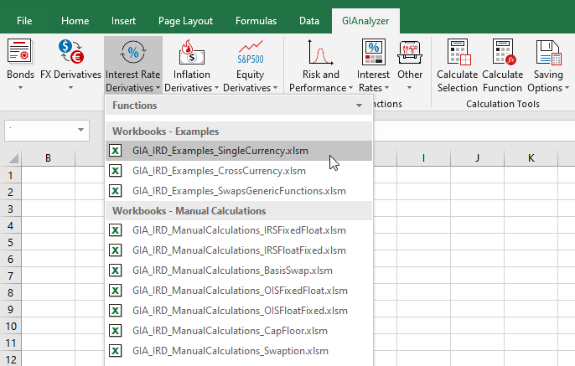Switch to the Page Layout tab
Image resolution: width=575 pixels, height=366 pixels.
click(x=185, y=21)
